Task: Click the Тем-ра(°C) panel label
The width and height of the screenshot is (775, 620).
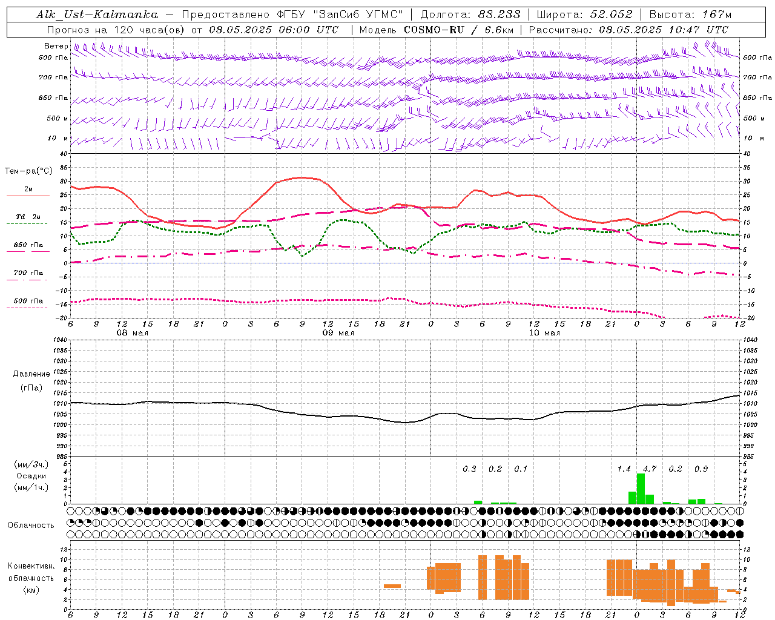Action: click(28, 171)
